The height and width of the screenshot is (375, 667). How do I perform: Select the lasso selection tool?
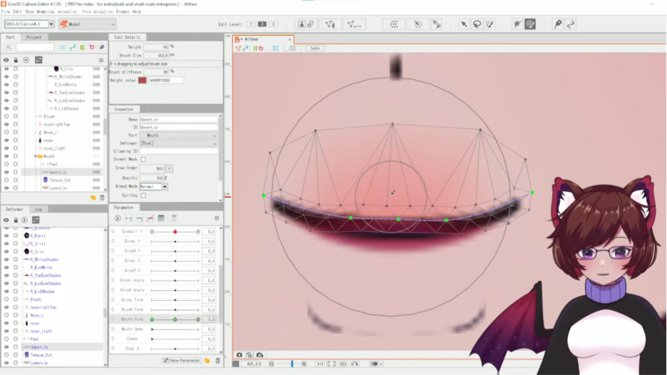(477, 24)
